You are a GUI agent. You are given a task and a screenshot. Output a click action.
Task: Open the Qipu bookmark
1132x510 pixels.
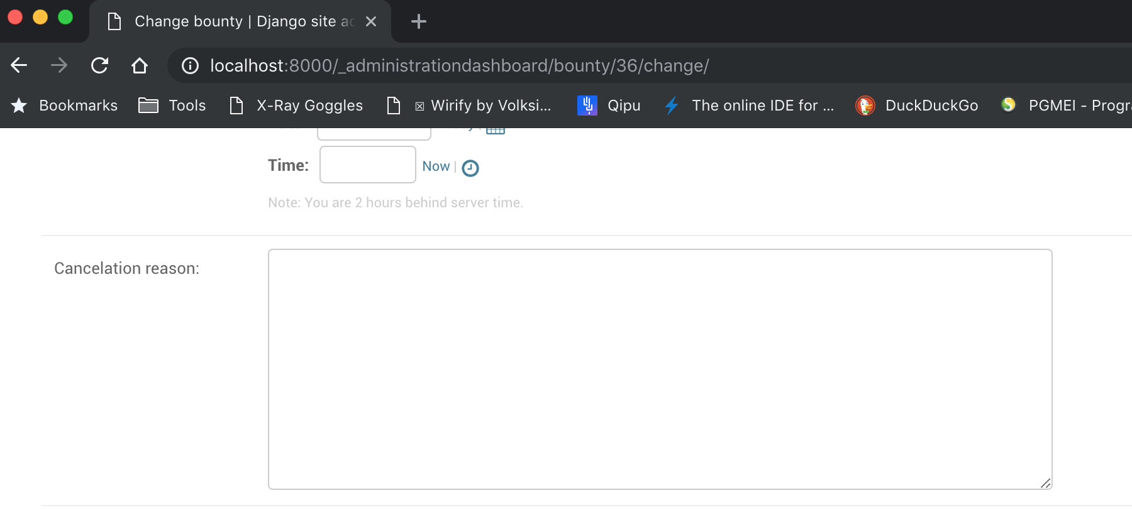point(609,106)
